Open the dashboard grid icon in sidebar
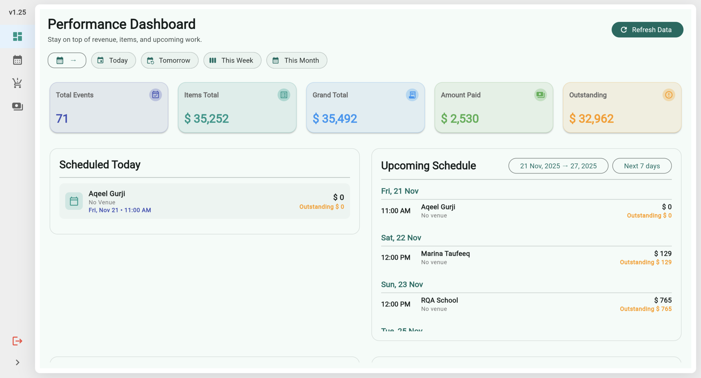 [17, 36]
